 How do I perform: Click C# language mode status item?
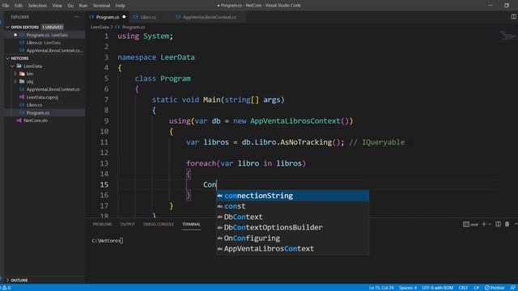tap(476, 288)
